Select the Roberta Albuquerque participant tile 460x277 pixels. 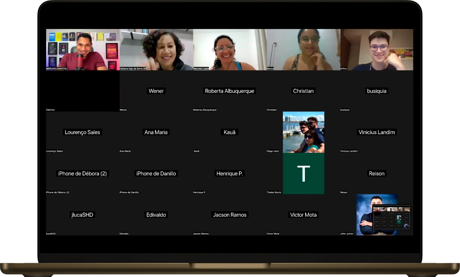230,91
